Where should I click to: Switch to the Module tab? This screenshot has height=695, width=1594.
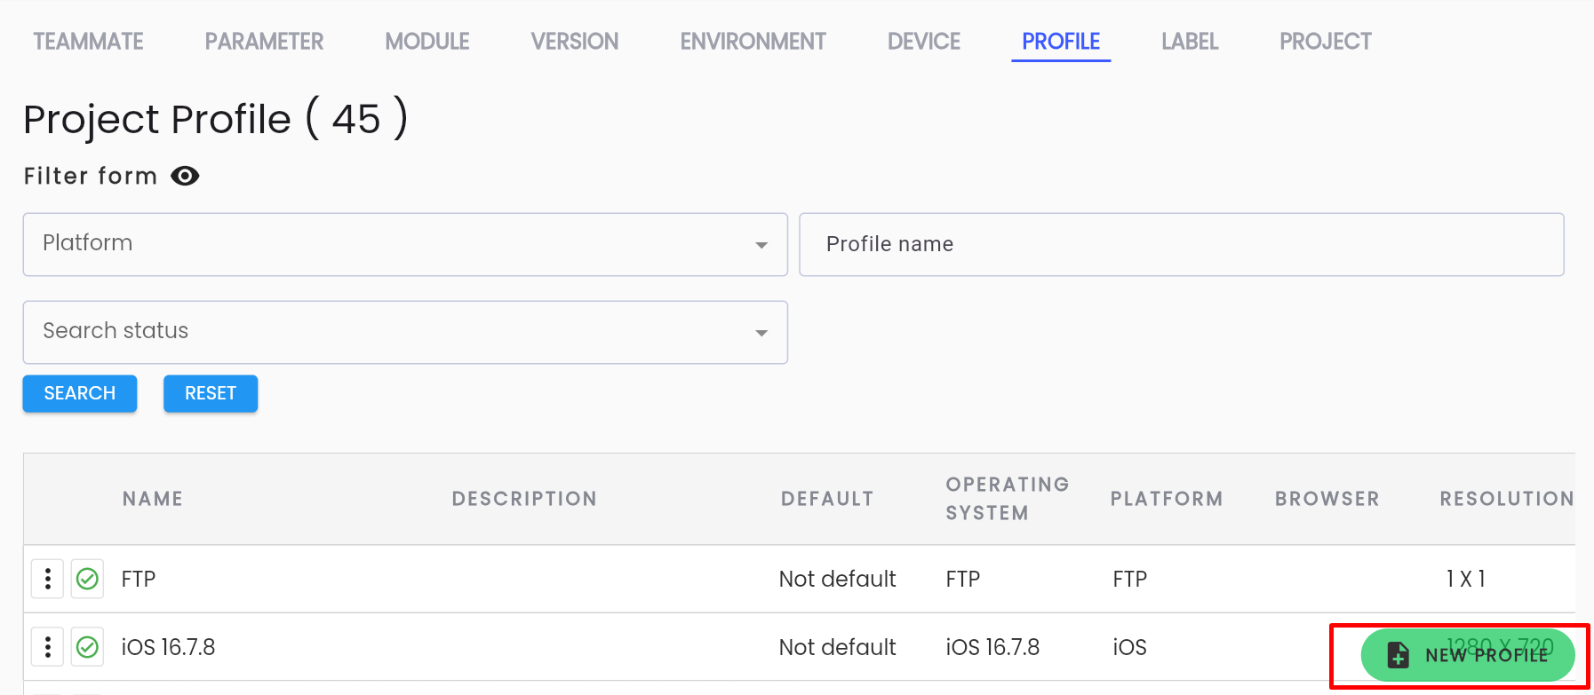(x=427, y=42)
